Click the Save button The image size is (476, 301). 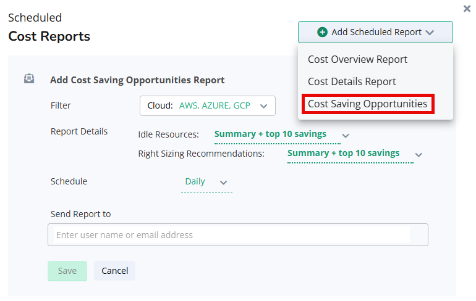pos(67,271)
